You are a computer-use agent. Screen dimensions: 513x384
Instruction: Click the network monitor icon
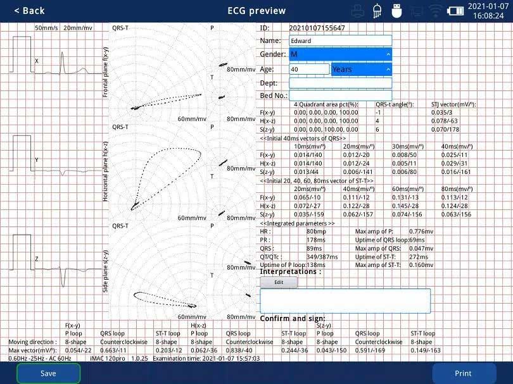tap(416, 11)
